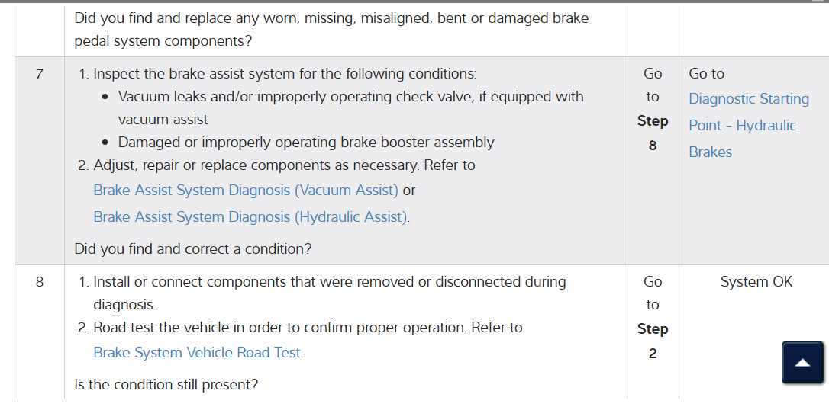Image resolution: width=829 pixels, height=407 pixels.
Task: Click "Go to" above the Diagnostic Starting Point link
Action: coord(706,74)
